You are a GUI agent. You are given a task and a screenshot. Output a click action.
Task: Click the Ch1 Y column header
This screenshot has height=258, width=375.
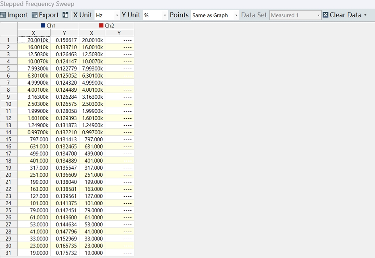(64, 33)
